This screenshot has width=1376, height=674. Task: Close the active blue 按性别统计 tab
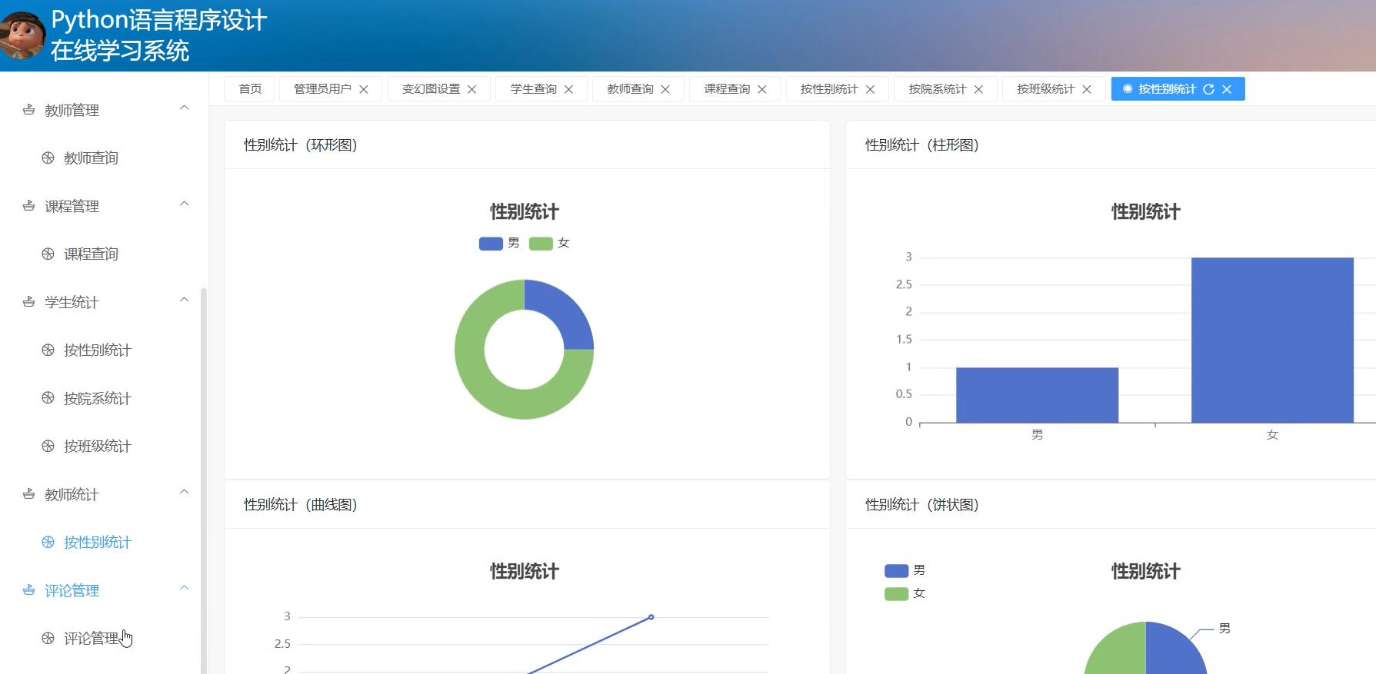tap(1227, 89)
